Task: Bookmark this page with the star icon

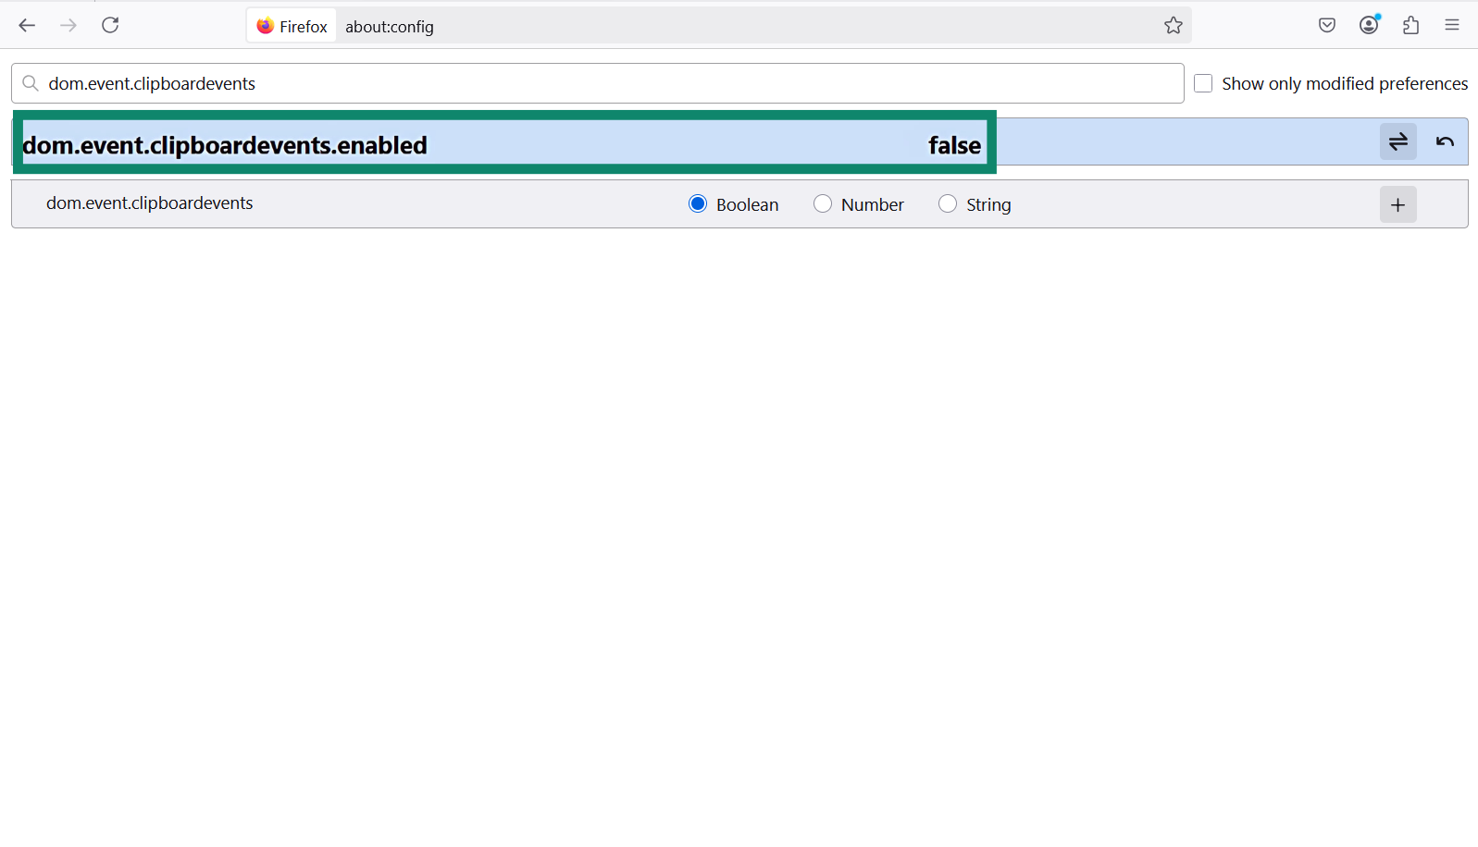Action: (x=1173, y=26)
